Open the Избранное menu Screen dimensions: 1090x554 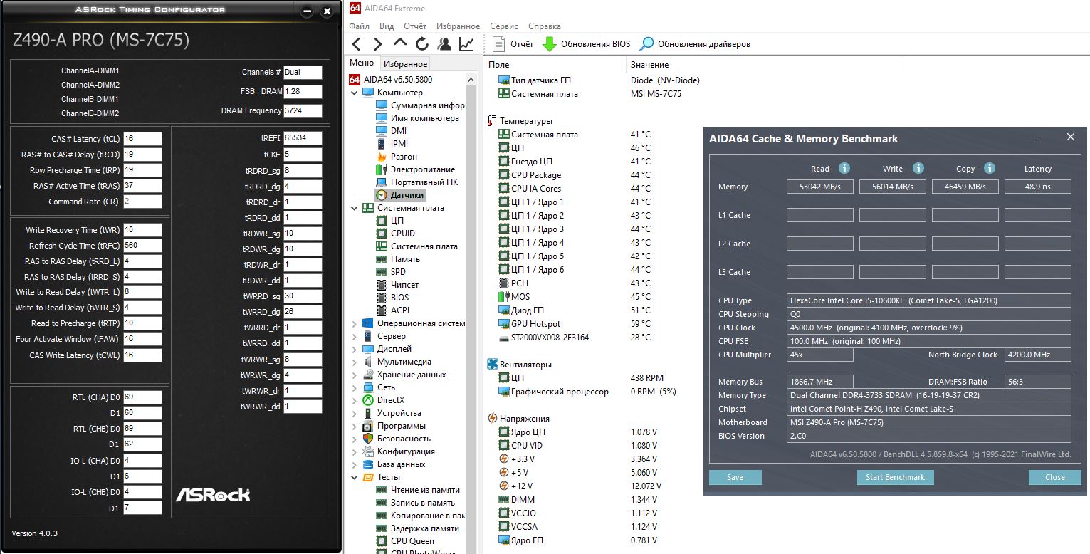click(x=458, y=26)
